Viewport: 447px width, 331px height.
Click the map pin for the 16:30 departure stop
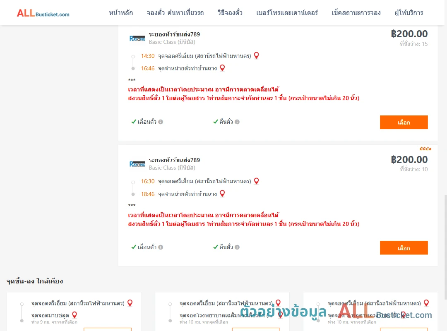[257, 181]
